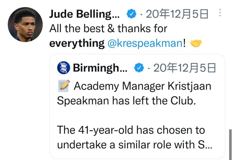Screen dimensions: 233x160
Task: Click the "All the best & thanks for" text
Action: (108, 29)
